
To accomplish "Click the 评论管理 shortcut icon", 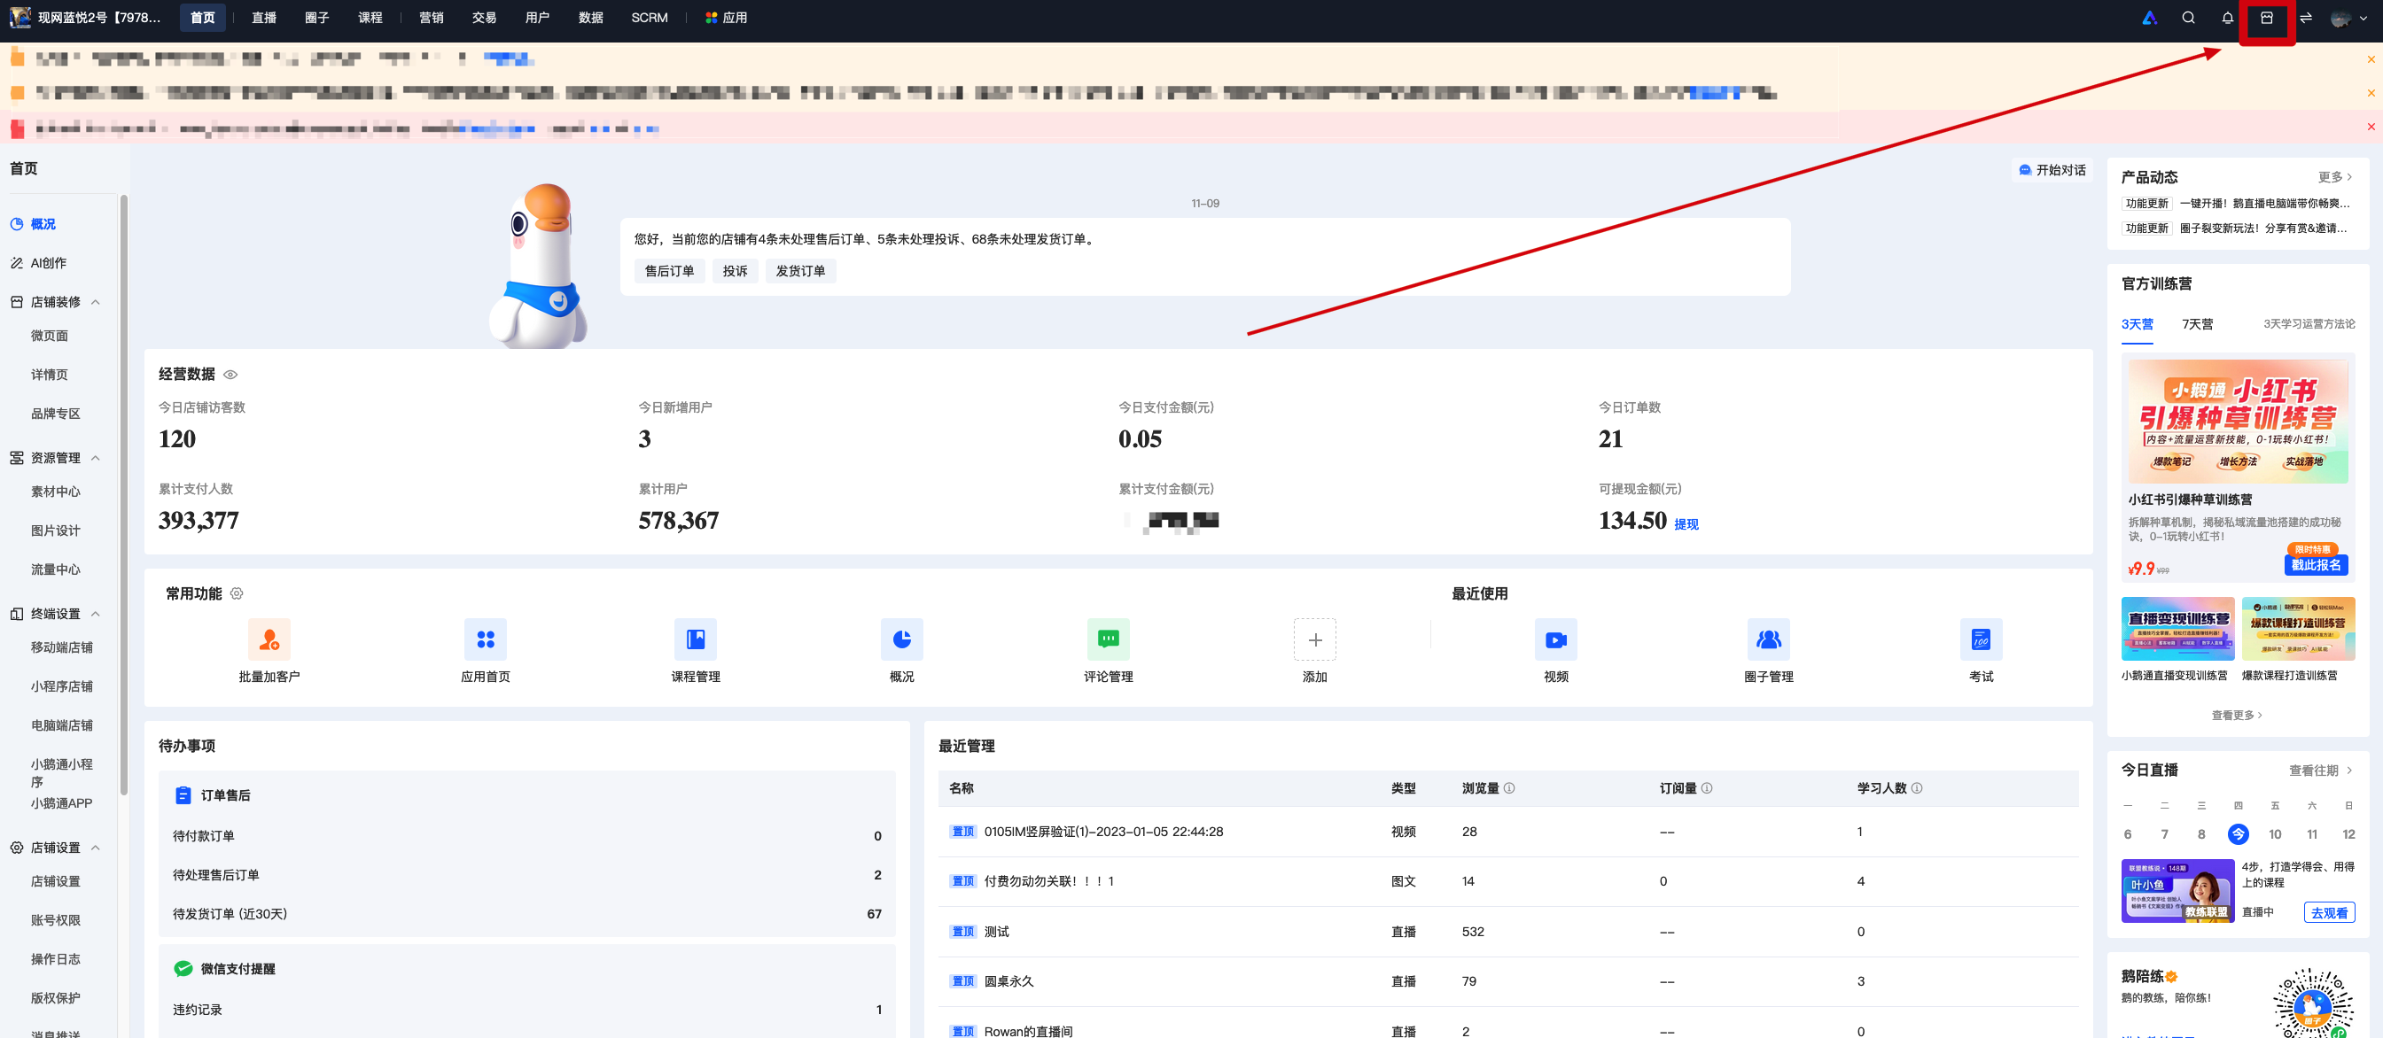I will (1109, 639).
